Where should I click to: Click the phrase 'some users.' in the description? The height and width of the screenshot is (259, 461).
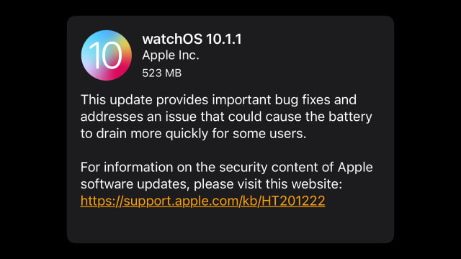[x=269, y=134]
